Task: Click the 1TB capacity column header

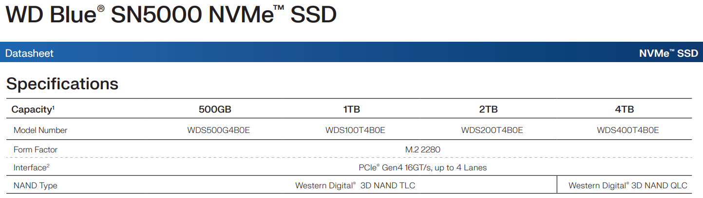Action: tap(351, 109)
